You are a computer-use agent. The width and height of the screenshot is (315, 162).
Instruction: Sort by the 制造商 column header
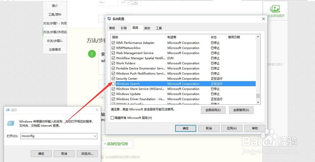tap(188, 37)
